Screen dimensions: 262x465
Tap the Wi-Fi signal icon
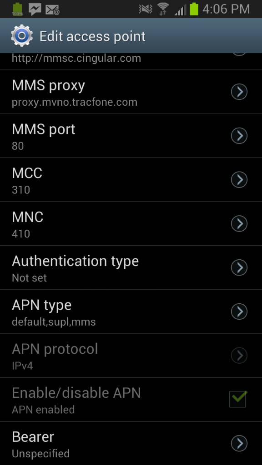163,9
